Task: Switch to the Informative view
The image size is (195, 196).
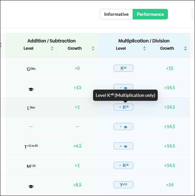Action: point(116,14)
